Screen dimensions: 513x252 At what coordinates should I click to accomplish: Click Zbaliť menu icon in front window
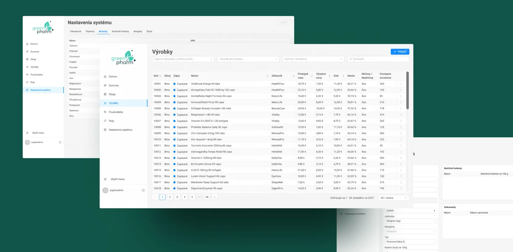click(x=105, y=179)
